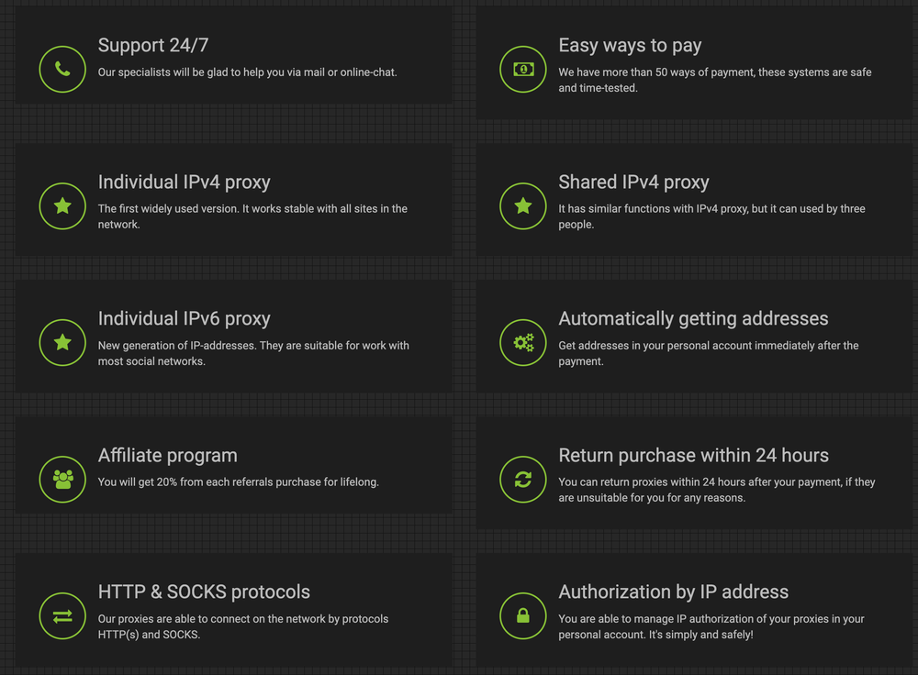Click the star icon for Individual IPv4 proxy

click(62, 206)
